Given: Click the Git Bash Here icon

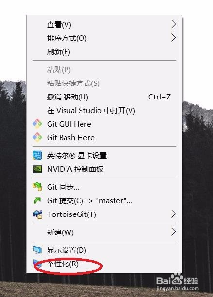Looking at the screenshot, I should (x=37, y=137).
